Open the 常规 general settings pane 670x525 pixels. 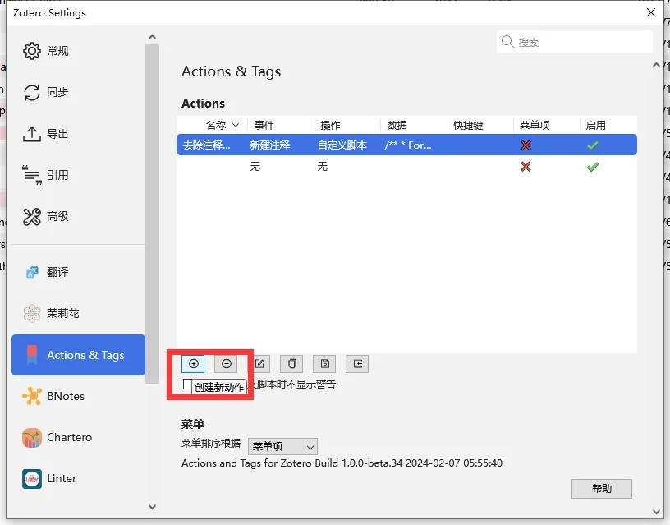click(78, 51)
